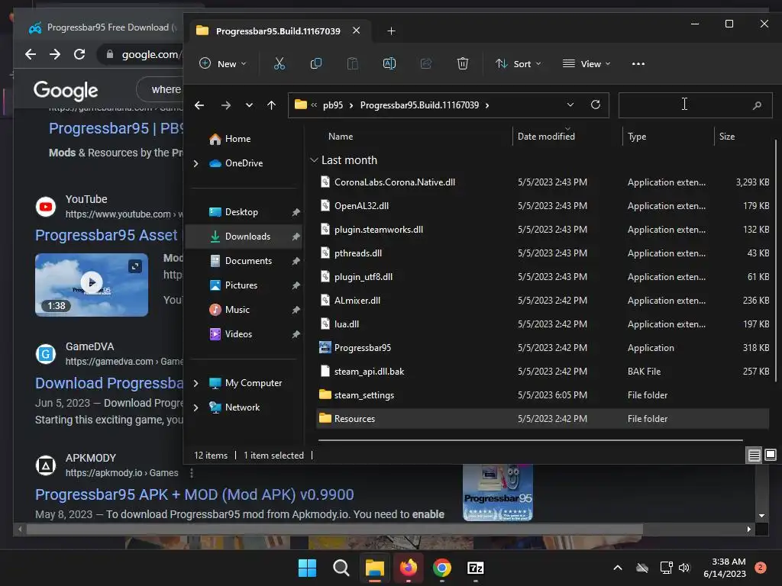Screen dimensions: 782x586
Task: Click the Paste clipboard icon in toolbar
Action: 353,64
